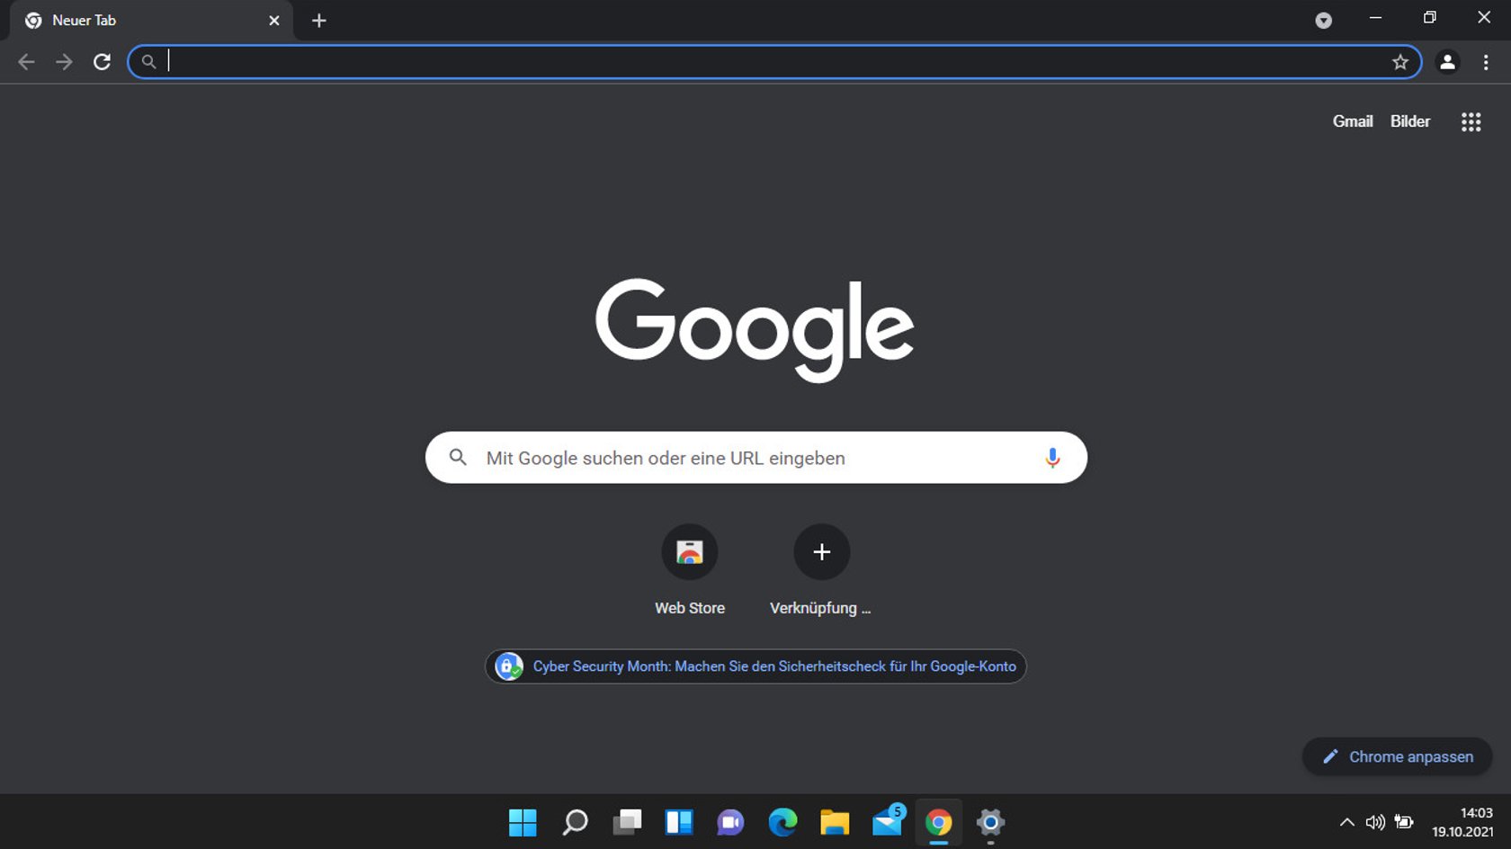The width and height of the screenshot is (1511, 849).
Task: Open the volume speaker tray icon
Action: pyautogui.click(x=1375, y=822)
